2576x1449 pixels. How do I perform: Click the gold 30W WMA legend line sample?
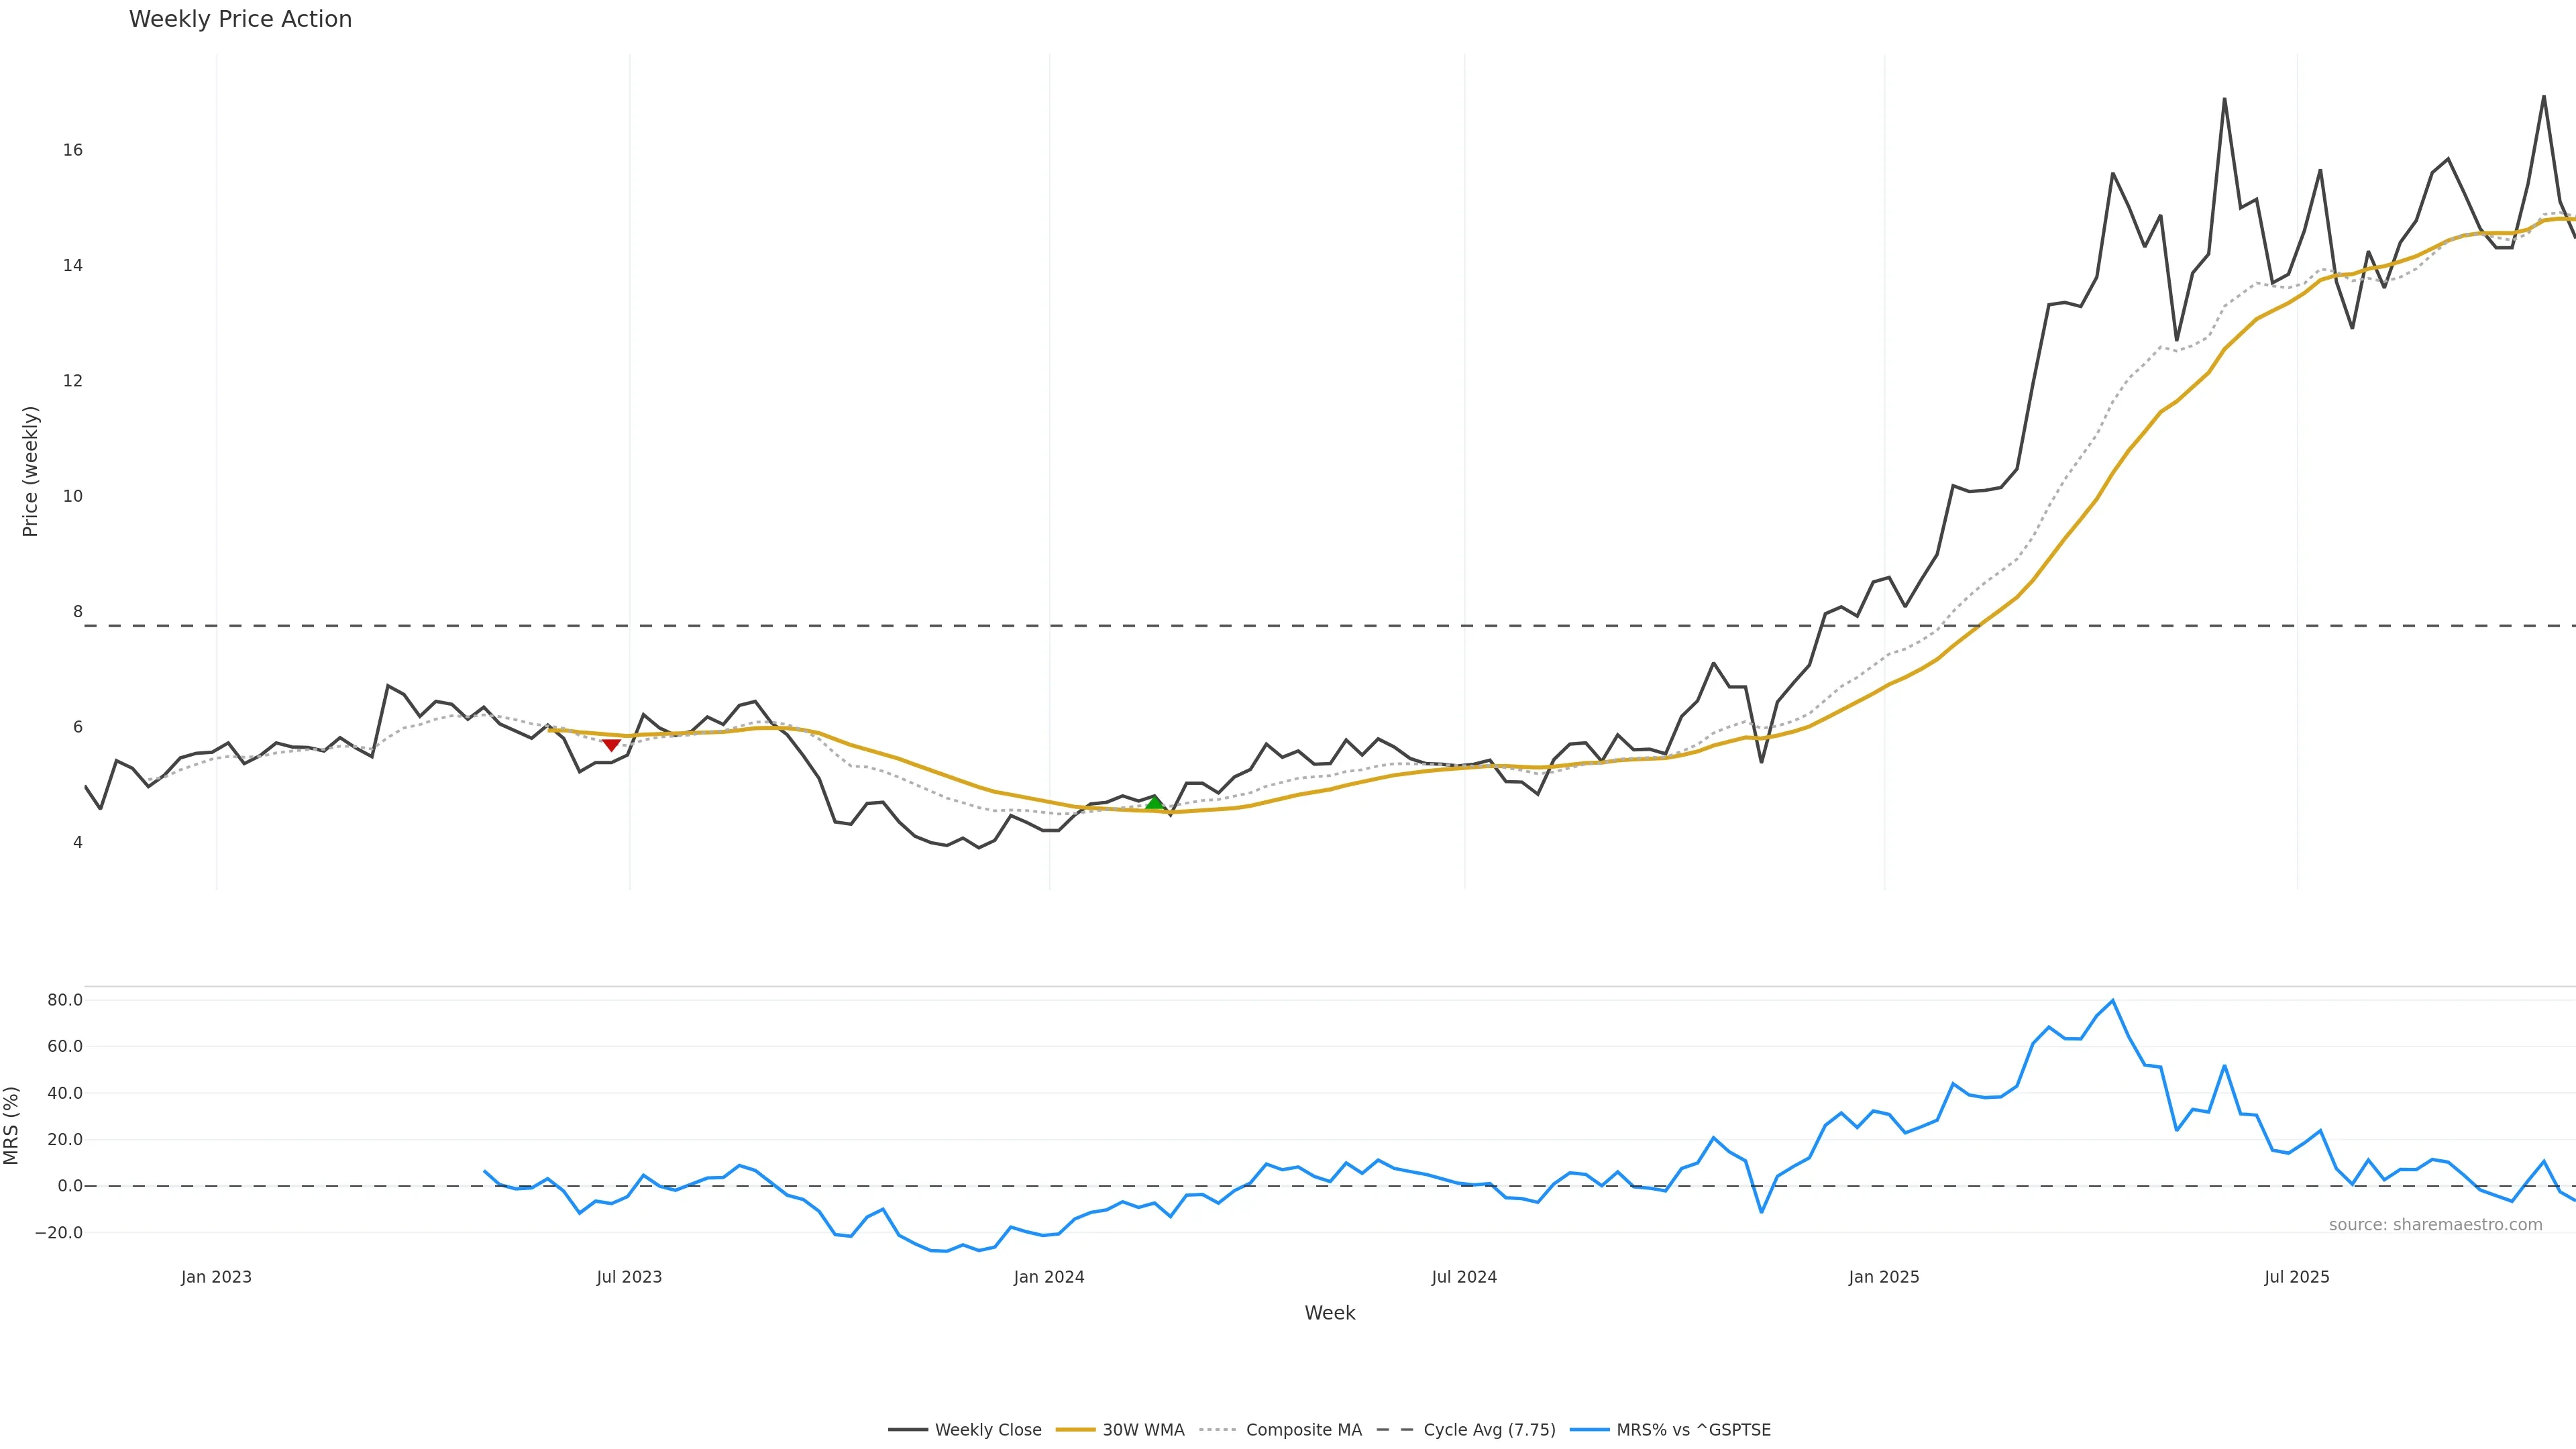tap(1075, 1430)
